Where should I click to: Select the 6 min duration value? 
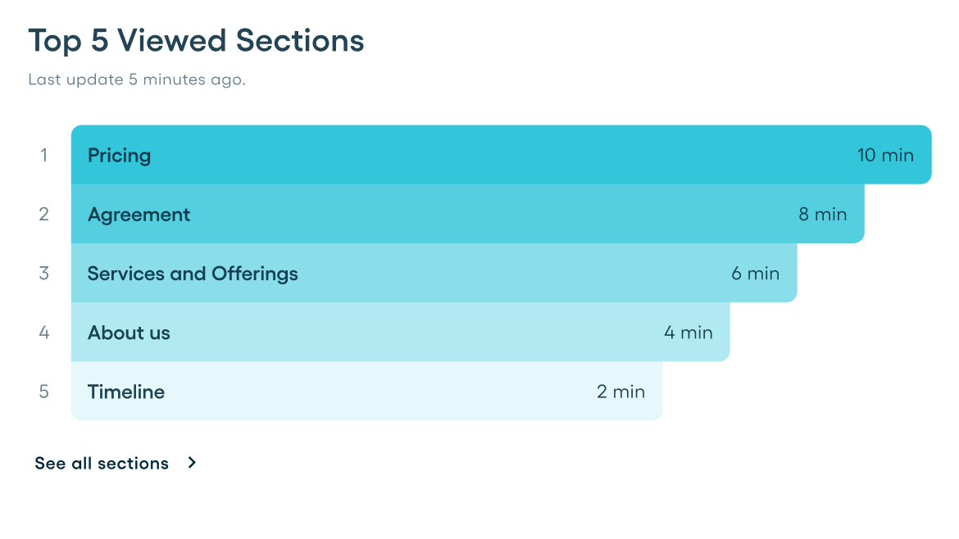[755, 274]
